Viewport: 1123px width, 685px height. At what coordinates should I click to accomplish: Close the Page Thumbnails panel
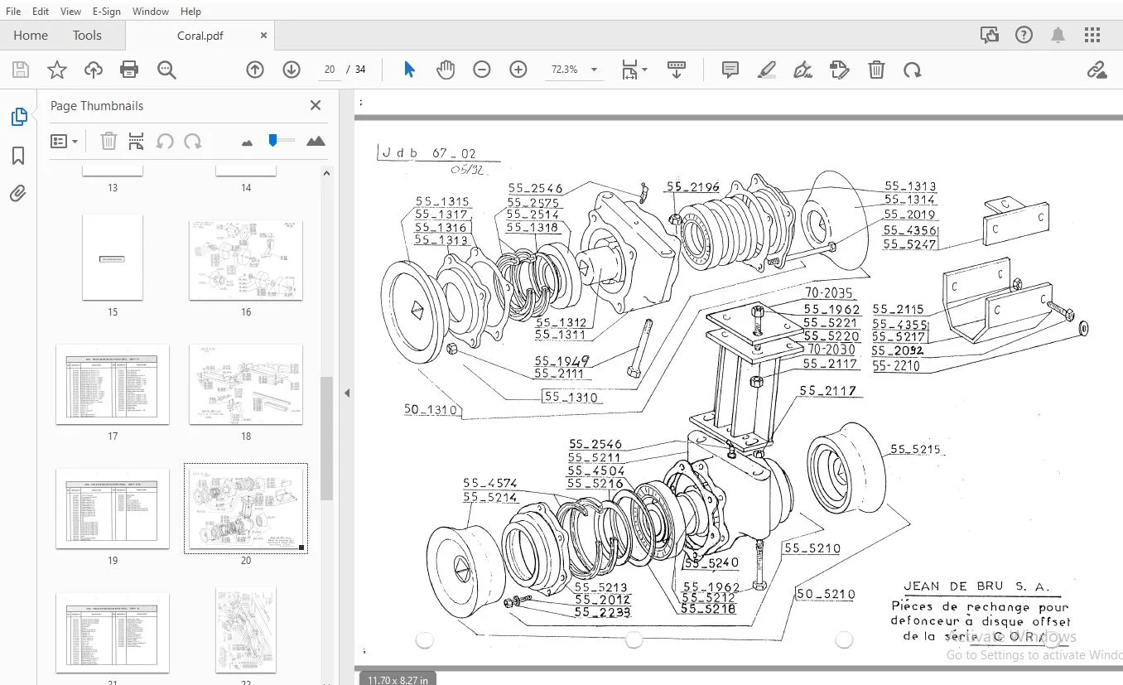click(x=316, y=105)
